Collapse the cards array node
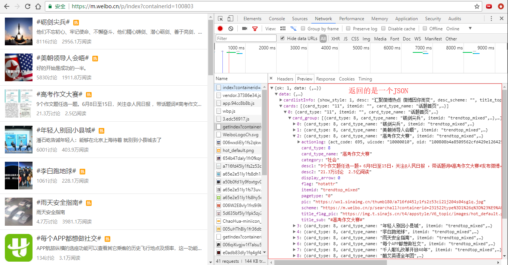This screenshot has height=265, width=508. 281,106
